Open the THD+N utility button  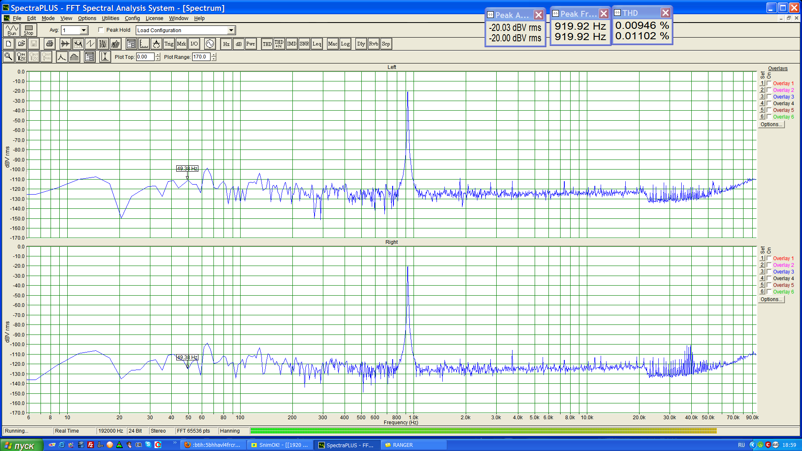pyautogui.click(x=279, y=44)
